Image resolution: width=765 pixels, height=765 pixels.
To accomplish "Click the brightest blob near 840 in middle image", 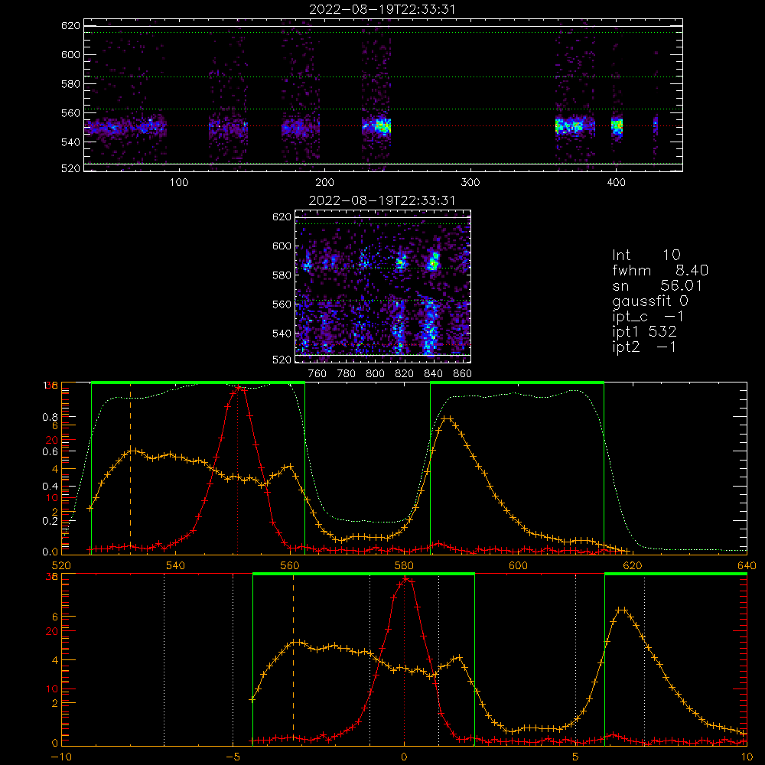I will (433, 262).
